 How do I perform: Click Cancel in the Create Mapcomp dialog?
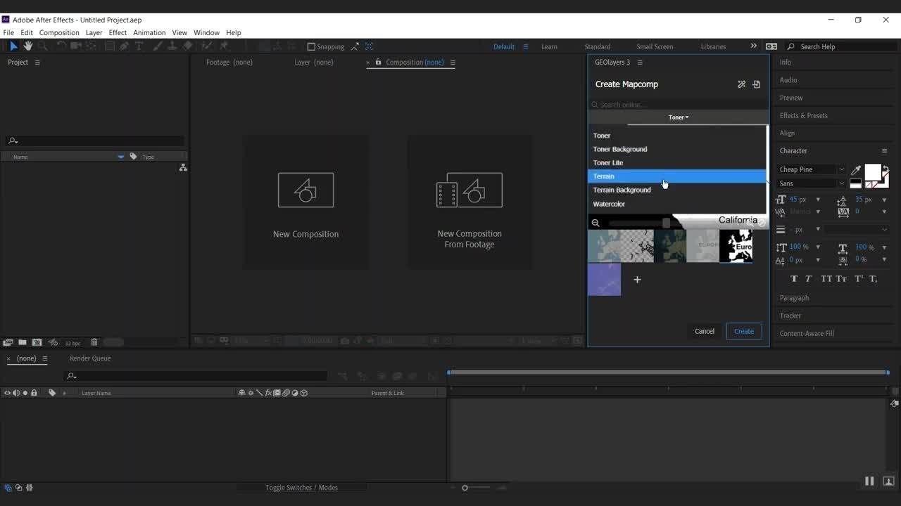pyautogui.click(x=704, y=331)
